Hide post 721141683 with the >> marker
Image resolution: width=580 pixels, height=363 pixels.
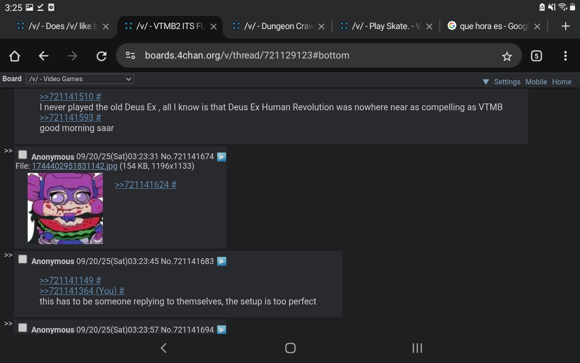(x=8, y=255)
